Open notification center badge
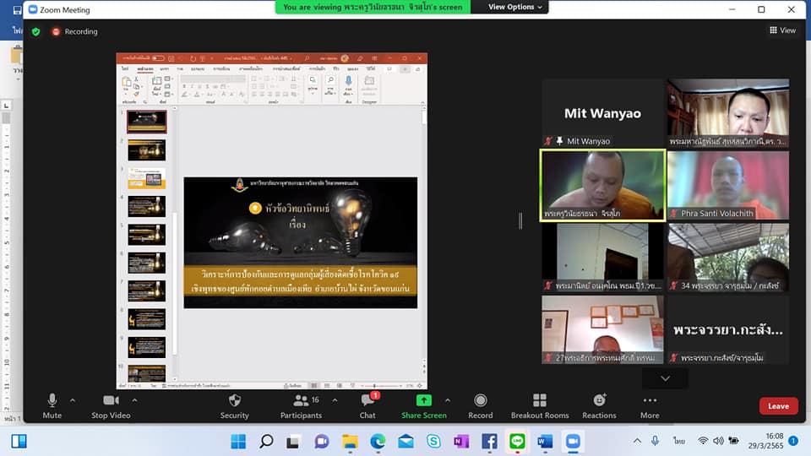This screenshot has height=456, width=811. [793, 441]
